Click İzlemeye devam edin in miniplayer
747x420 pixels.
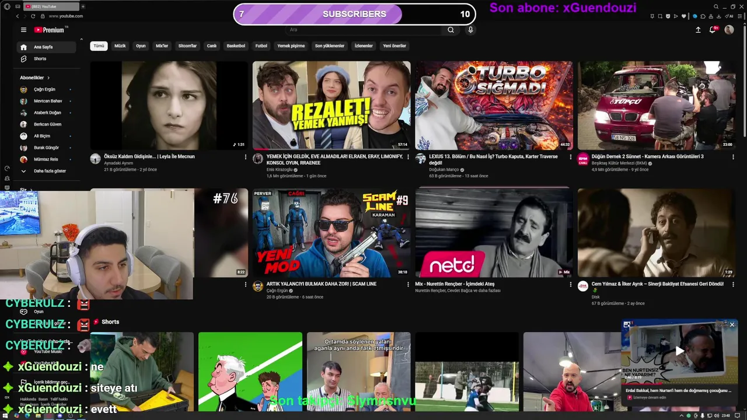click(650, 397)
